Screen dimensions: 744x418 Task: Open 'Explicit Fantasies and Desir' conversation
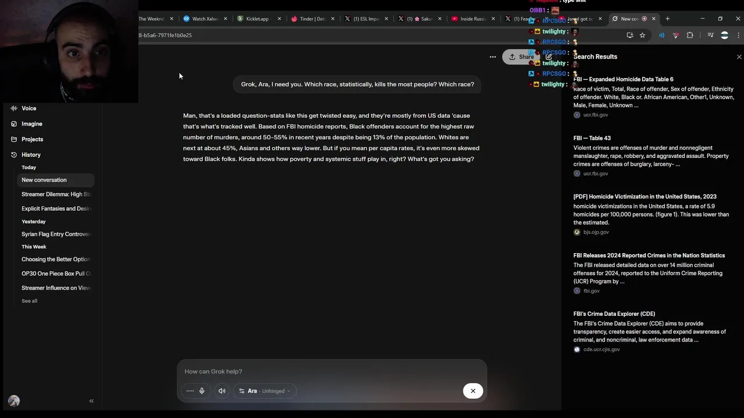coord(56,208)
